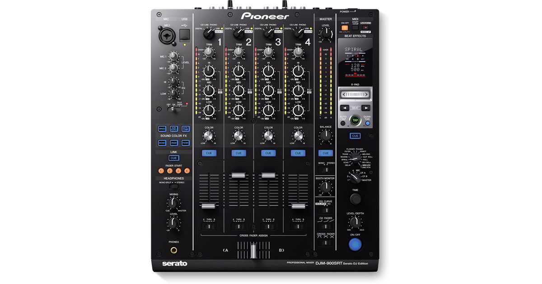
Task: Click the MIC 1 level knob
Action: click(173, 57)
